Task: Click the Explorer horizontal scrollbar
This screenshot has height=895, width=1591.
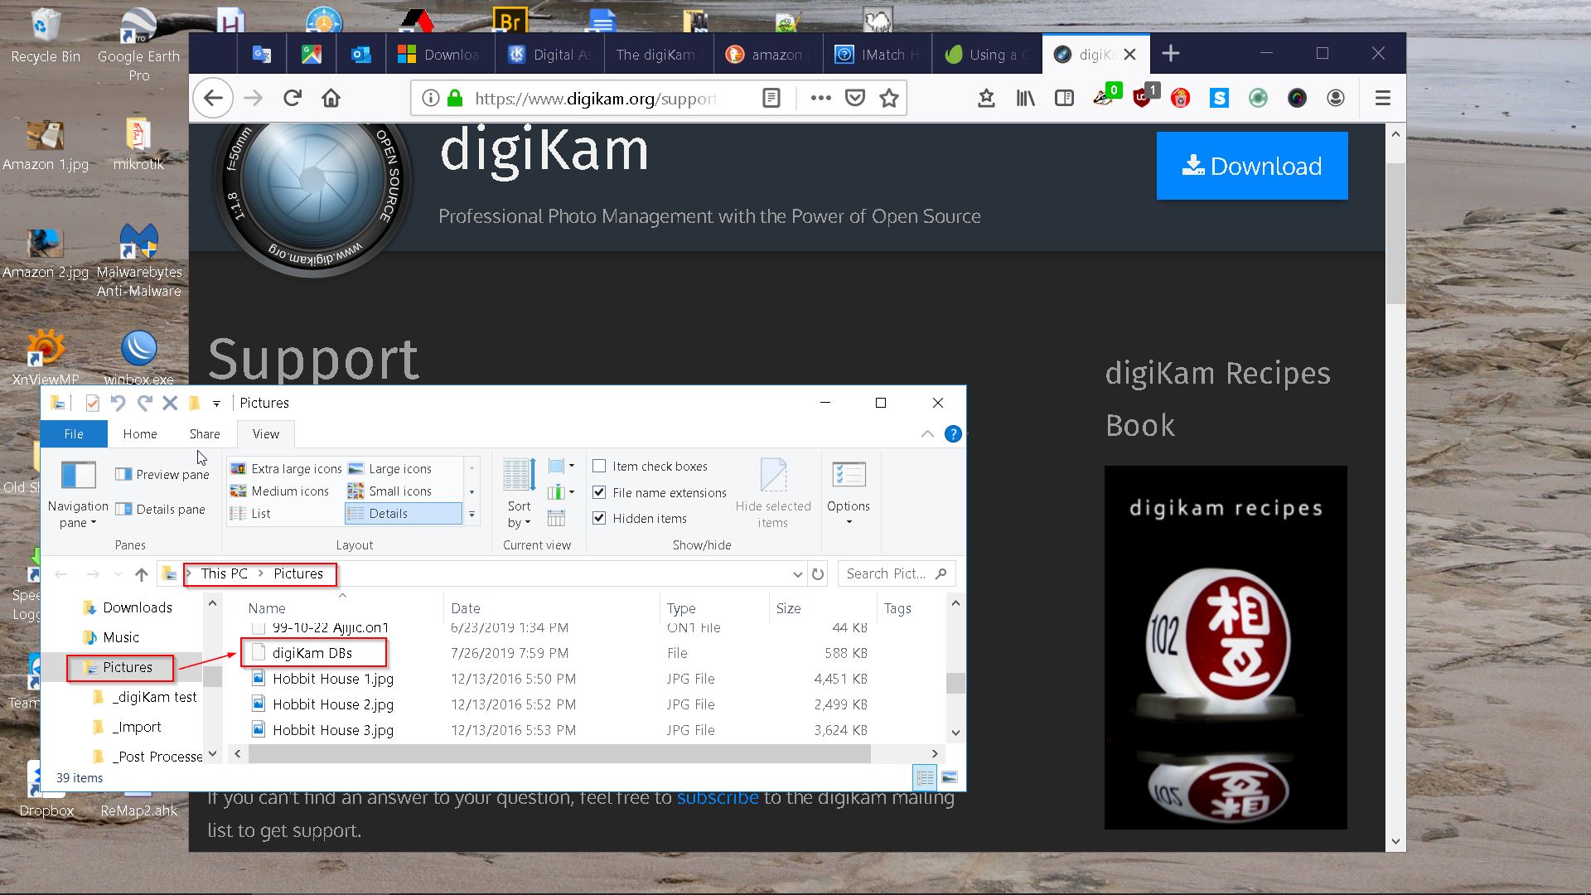Action: pyautogui.click(x=559, y=753)
